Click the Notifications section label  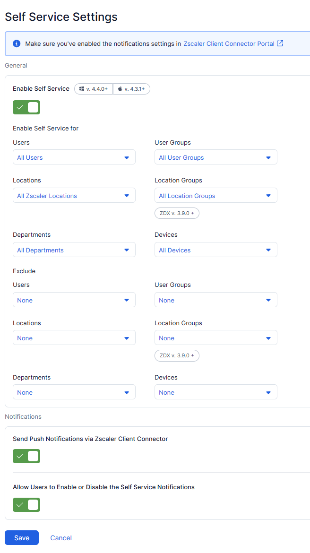coord(23,416)
